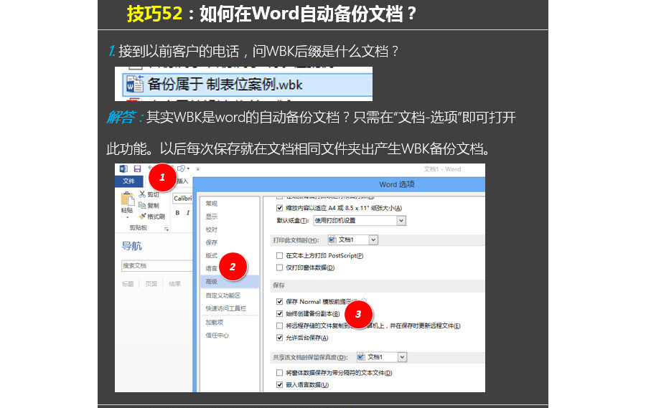Click the large Paste clipboard icon

127,199
